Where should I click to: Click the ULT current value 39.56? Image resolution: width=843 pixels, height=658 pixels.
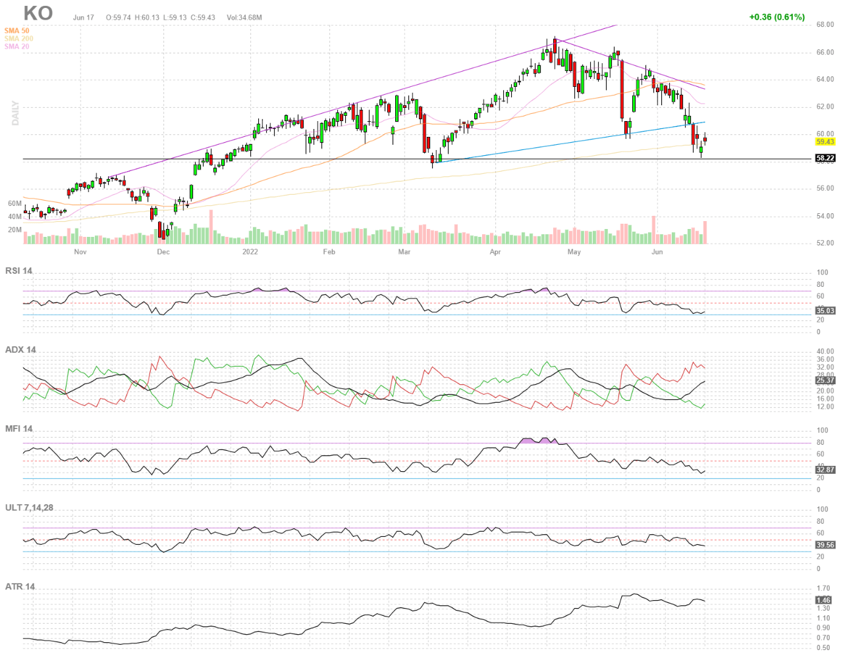(825, 545)
